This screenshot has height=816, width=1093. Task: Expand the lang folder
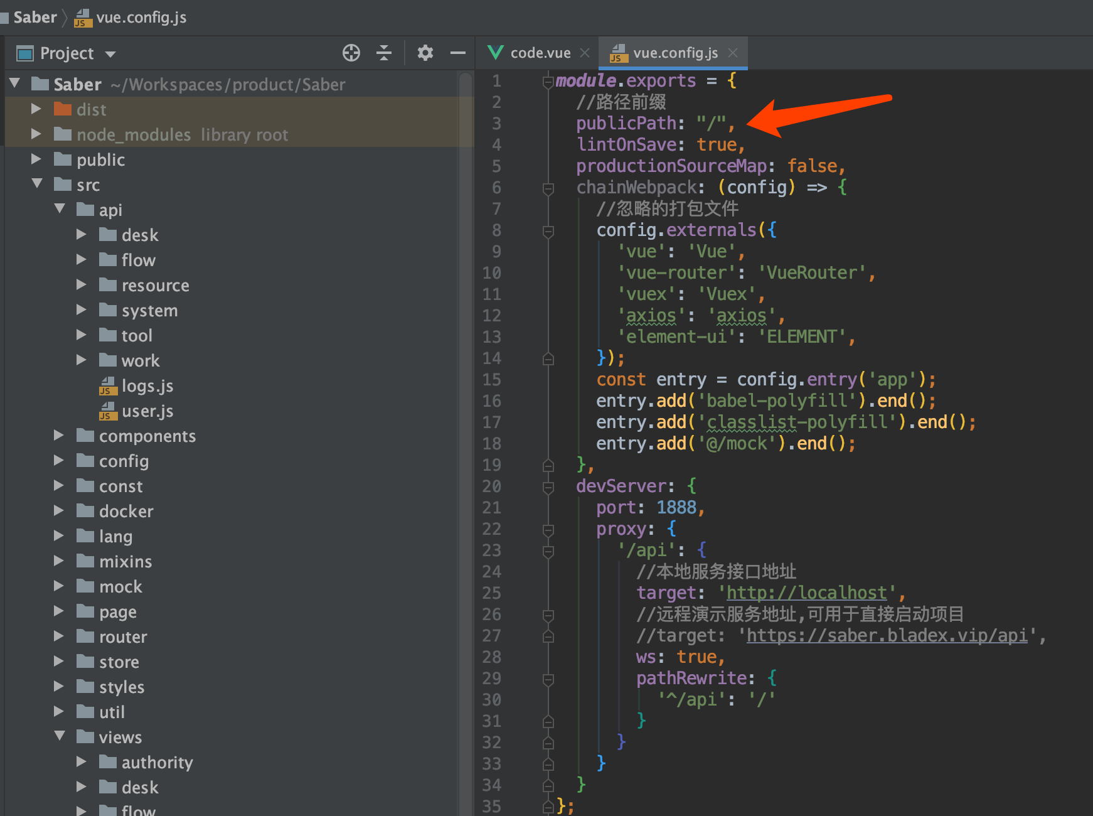pos(59,535)
